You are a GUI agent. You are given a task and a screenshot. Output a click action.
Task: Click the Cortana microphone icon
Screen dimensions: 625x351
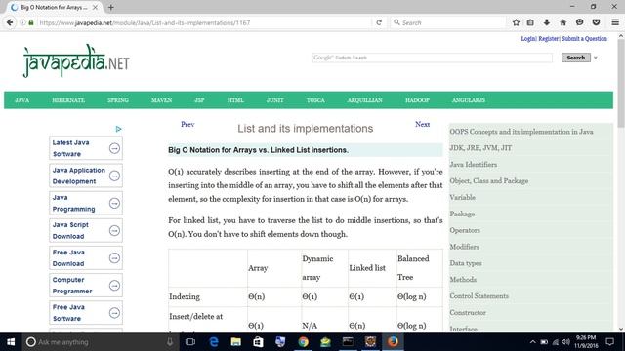point(169,342)
